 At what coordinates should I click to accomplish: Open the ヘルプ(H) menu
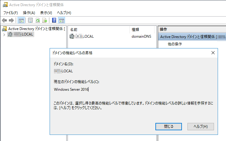[x=64, y=13]
